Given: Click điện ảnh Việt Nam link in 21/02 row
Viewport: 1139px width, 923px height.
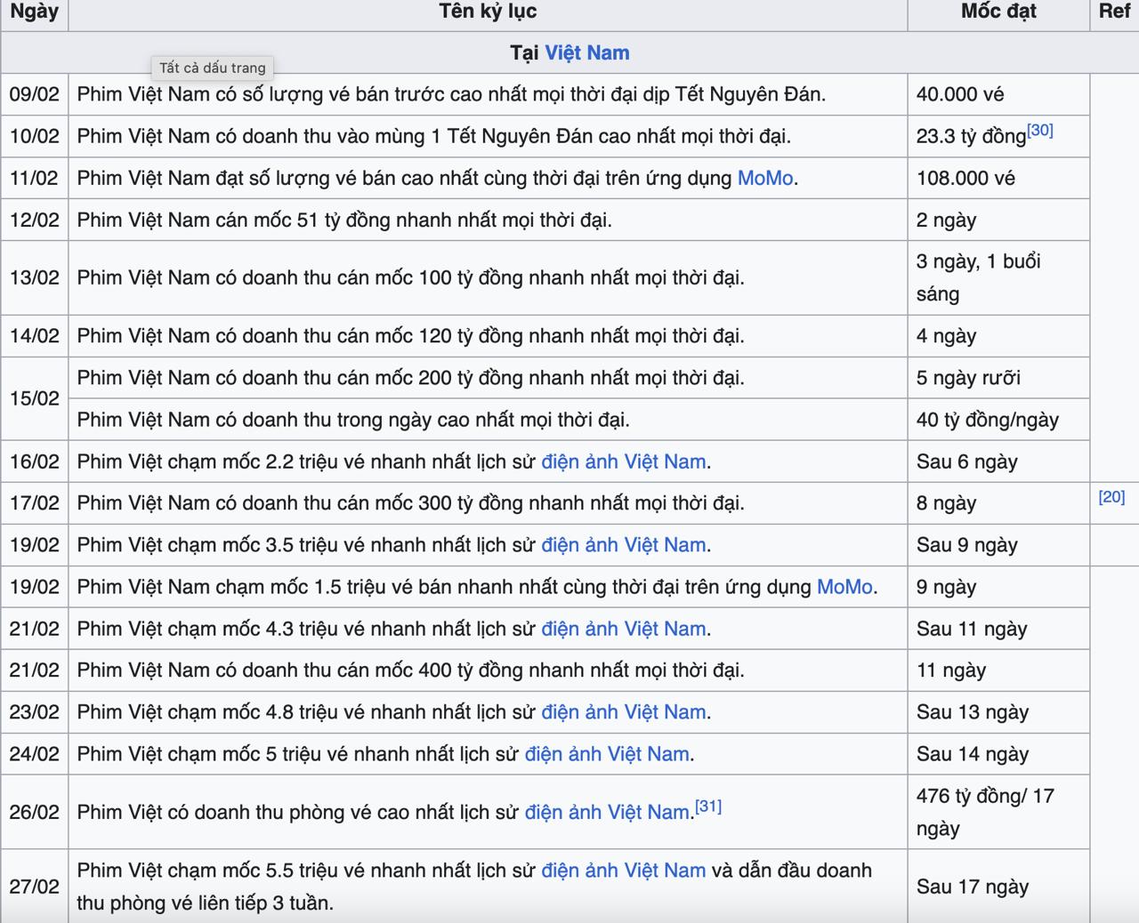Looking at the screenshot, I should pos(624,629).
